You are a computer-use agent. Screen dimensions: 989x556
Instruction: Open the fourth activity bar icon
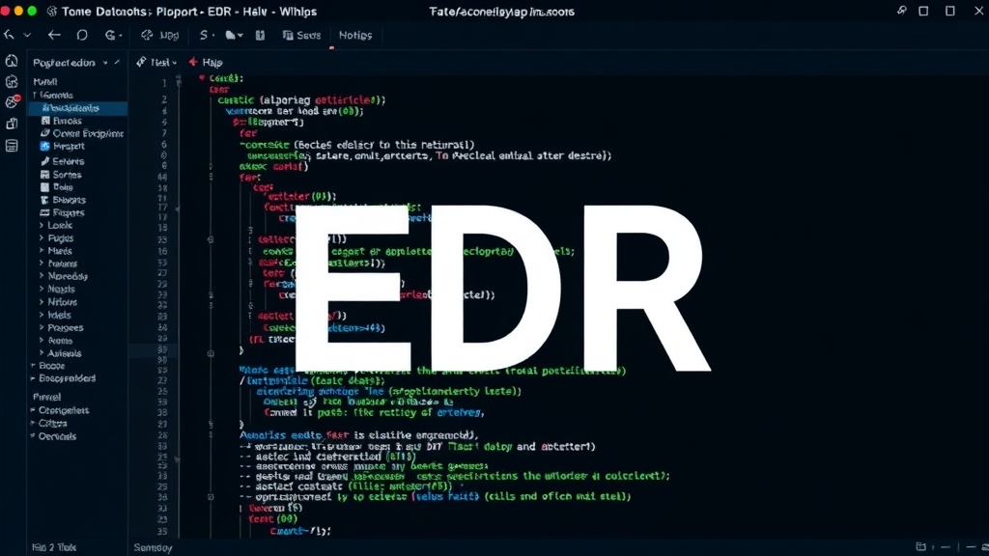(12, 124)
